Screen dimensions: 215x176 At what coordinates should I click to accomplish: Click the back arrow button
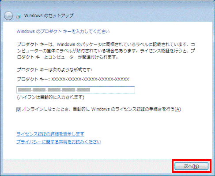(8, 16)
